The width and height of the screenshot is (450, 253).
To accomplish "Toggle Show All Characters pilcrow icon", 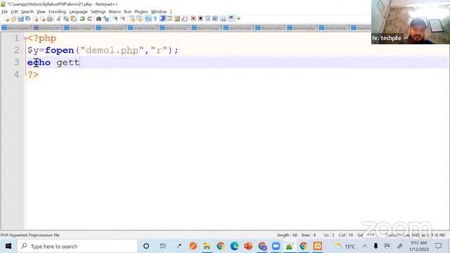I will click(155, 19).
